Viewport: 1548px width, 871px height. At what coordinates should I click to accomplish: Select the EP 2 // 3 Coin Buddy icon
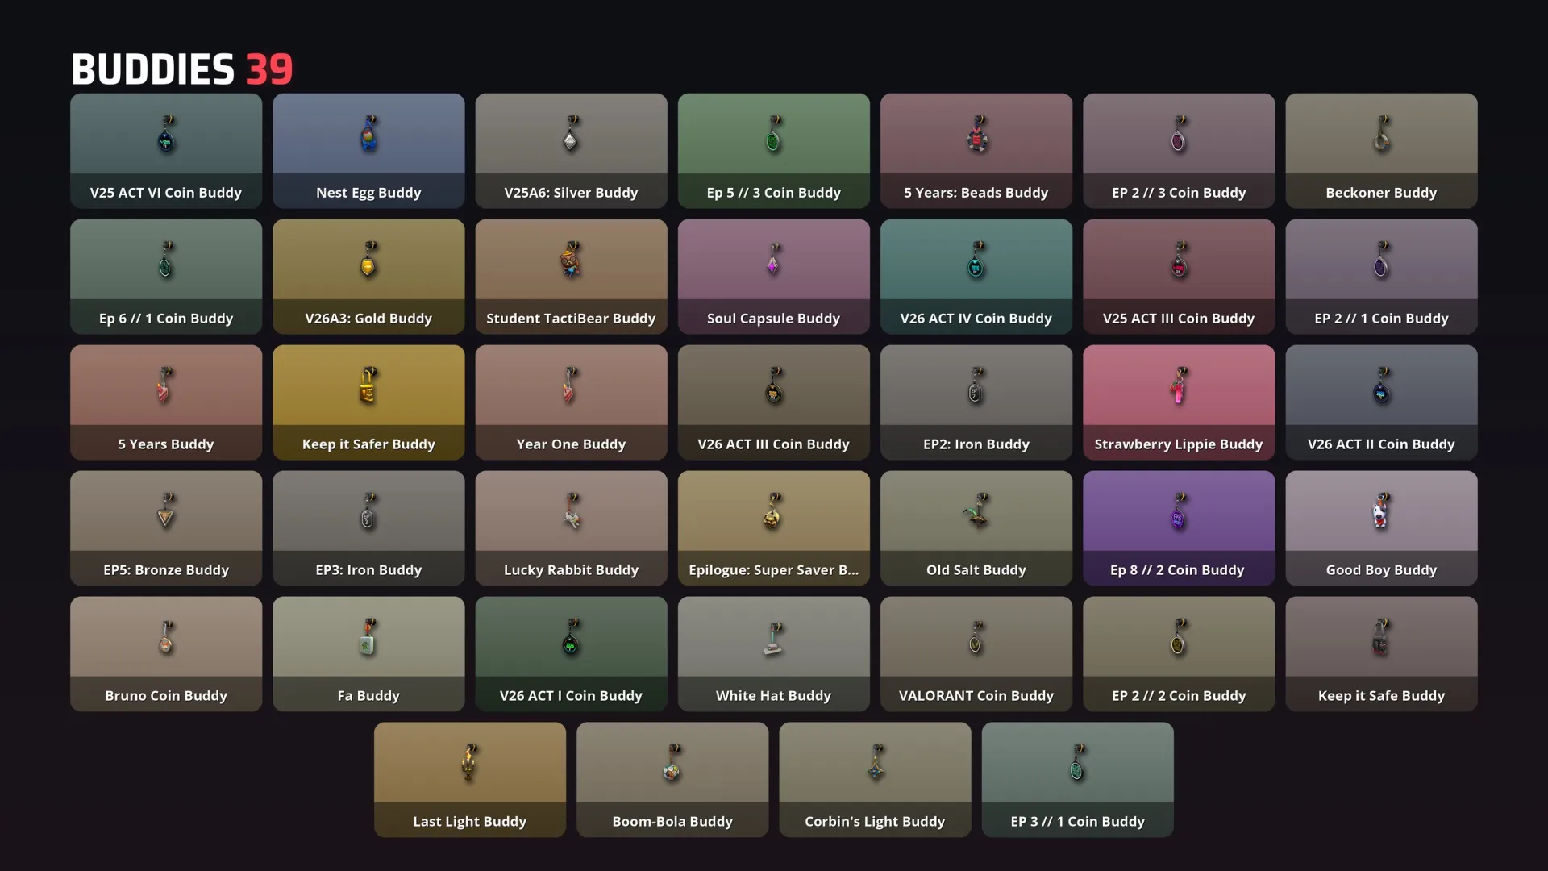[1179, 134]
